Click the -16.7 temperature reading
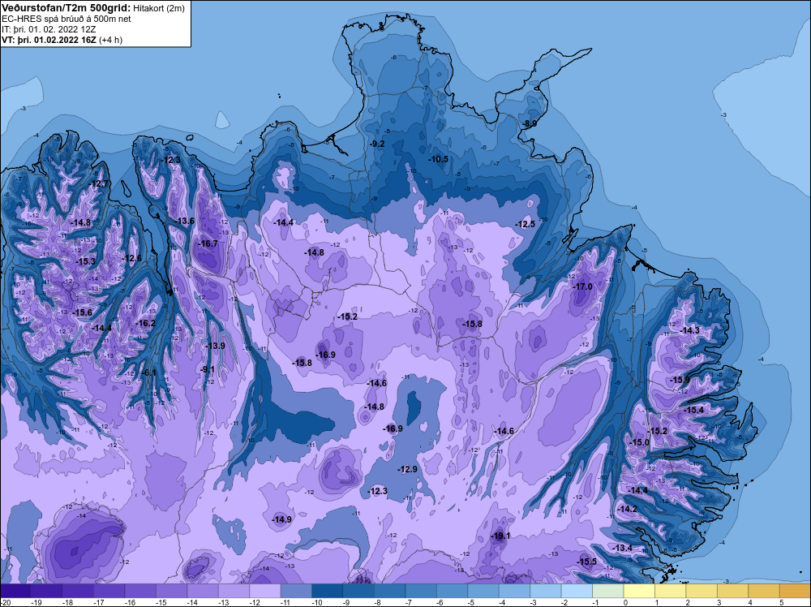The width and height of the screenshot is (811, 607). [208, 243]
